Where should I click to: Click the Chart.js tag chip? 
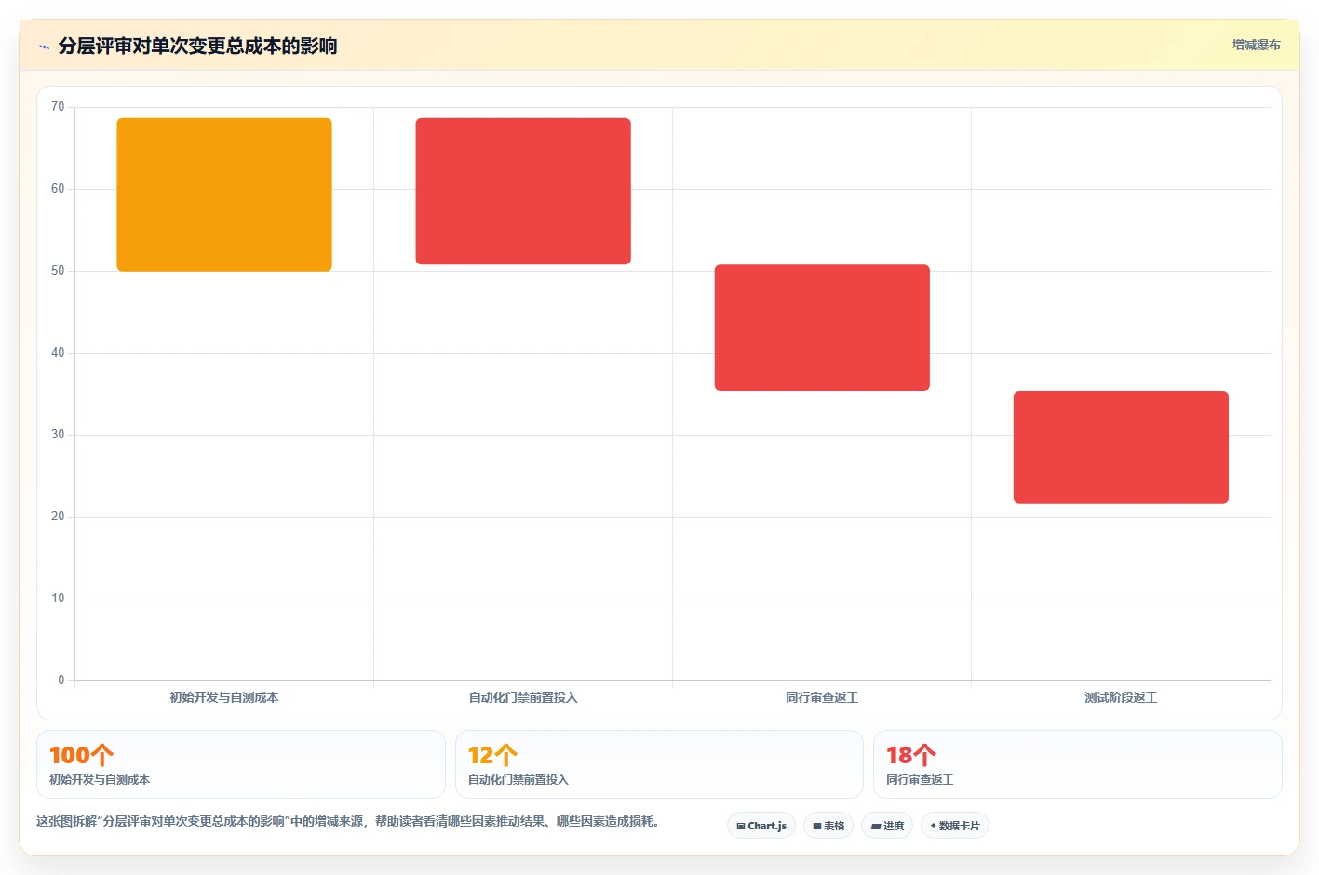click(x=761, y=826)
